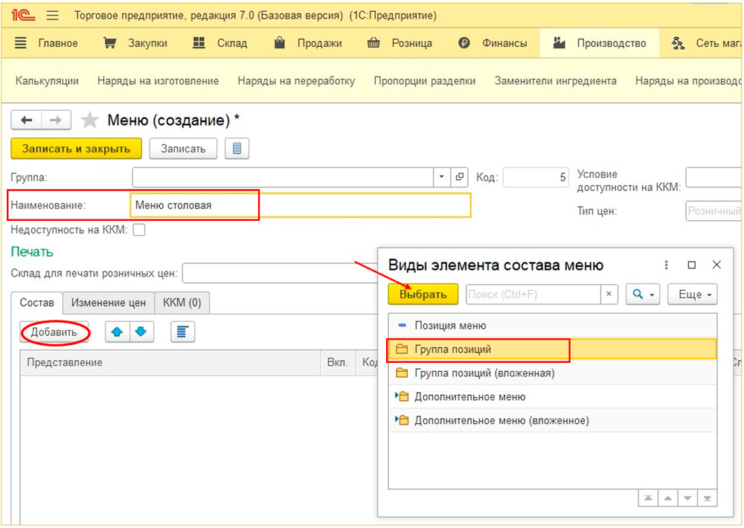Click the Записать и закрыть button
This screenshot has width=744, height=528.
point(76,149)
